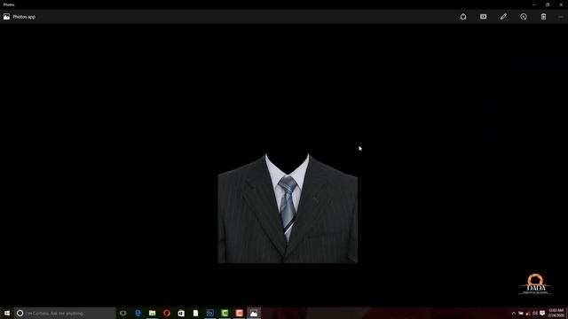Minimize the Photos window
Viewport: 568px width, 319px height.
pyautogui.click(x=534, y=4)
